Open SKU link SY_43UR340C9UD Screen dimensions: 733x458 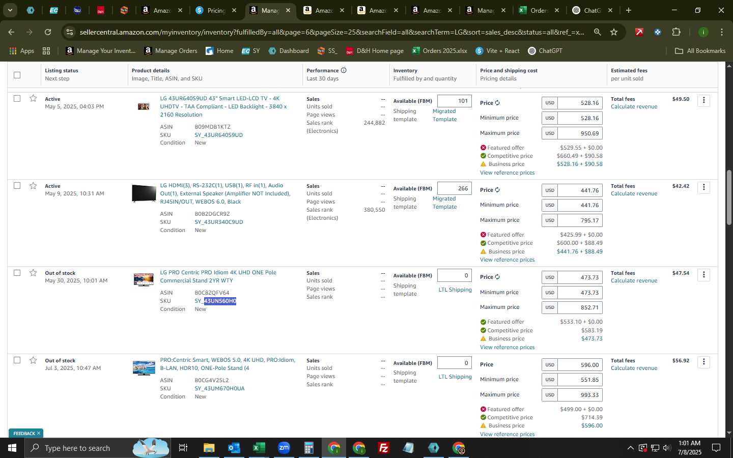[218, 222]
